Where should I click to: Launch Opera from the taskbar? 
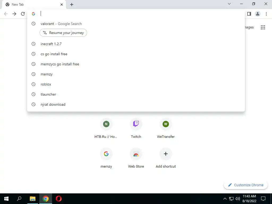point(59,199)
